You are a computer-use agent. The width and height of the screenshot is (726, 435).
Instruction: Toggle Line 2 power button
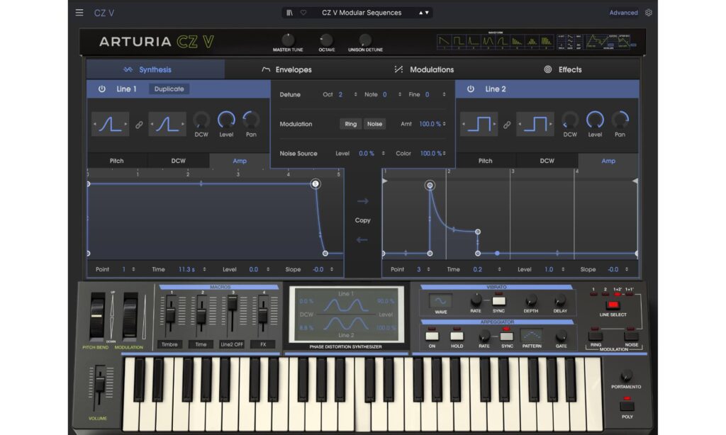pos(471,89)
